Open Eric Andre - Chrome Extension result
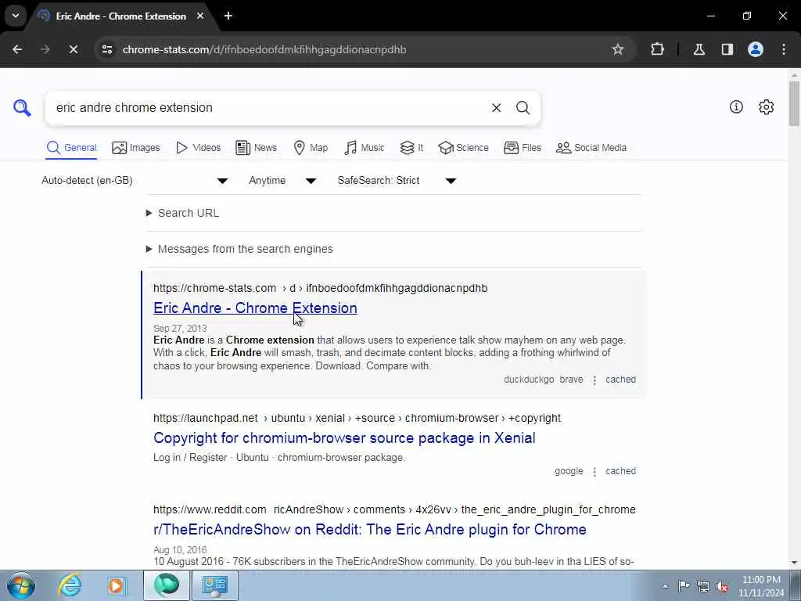 (x=255, y=308)
